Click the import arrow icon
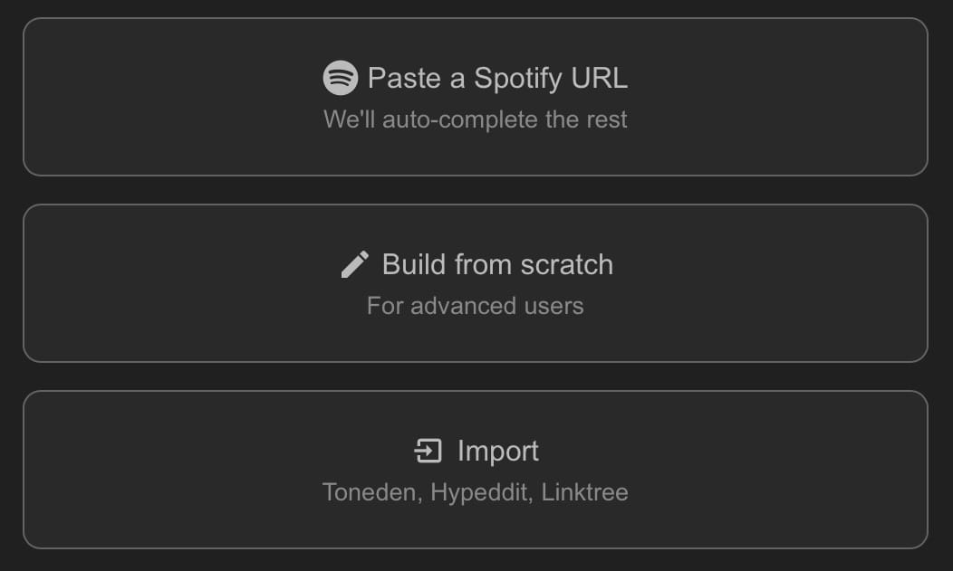953x571 pixels. point(428,451)
